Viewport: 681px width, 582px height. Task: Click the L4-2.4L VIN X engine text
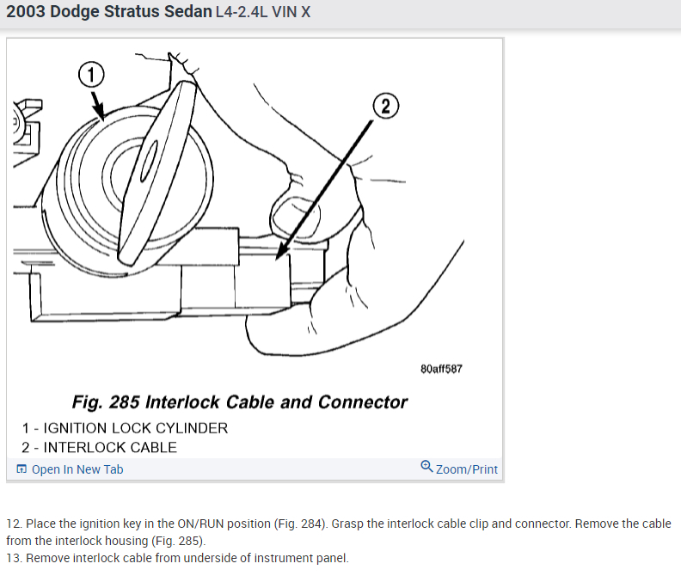tap(263, 12)
